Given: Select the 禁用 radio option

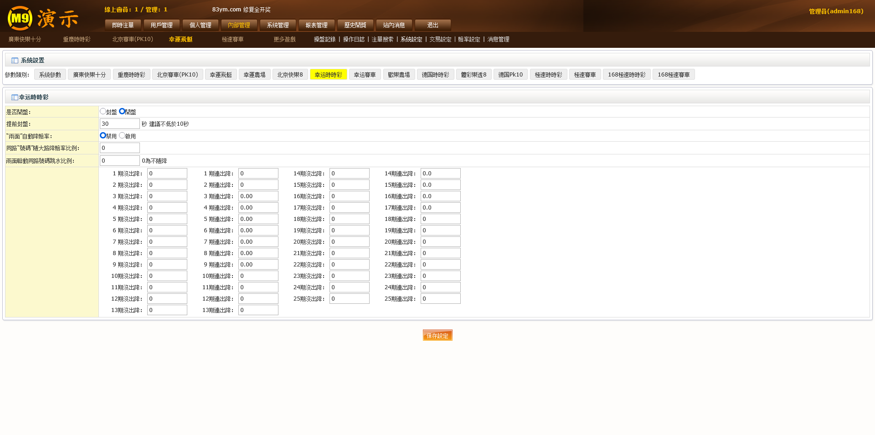Looking at the screenshot, I should point(103,135).
